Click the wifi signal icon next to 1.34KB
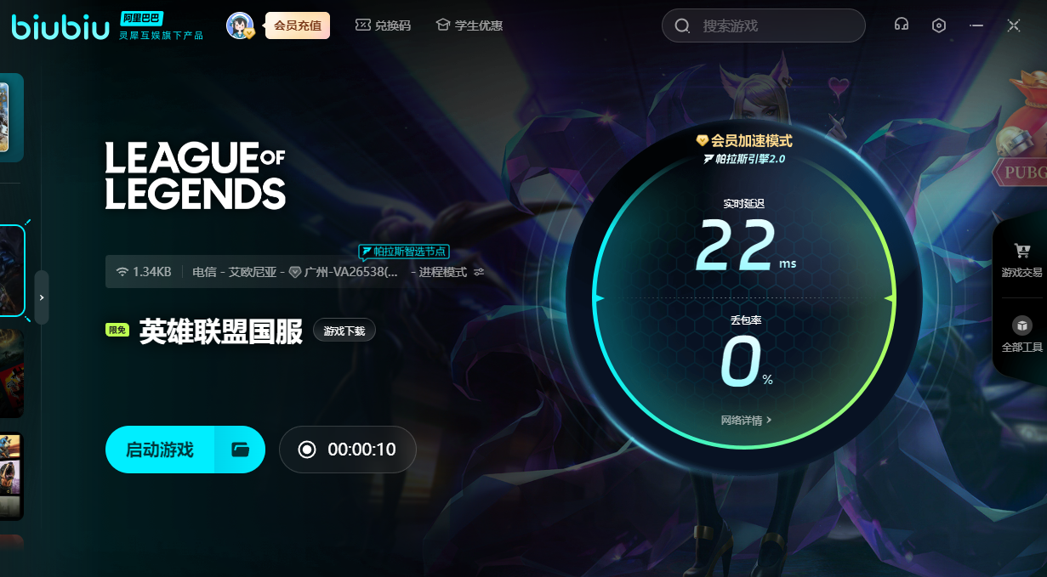The image size is (1047, 577). click(x=122, y=272)
